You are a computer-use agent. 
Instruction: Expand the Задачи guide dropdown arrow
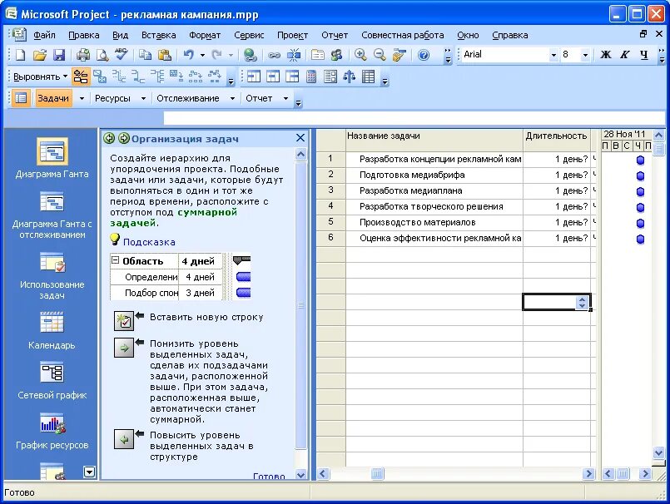[82, 98]
